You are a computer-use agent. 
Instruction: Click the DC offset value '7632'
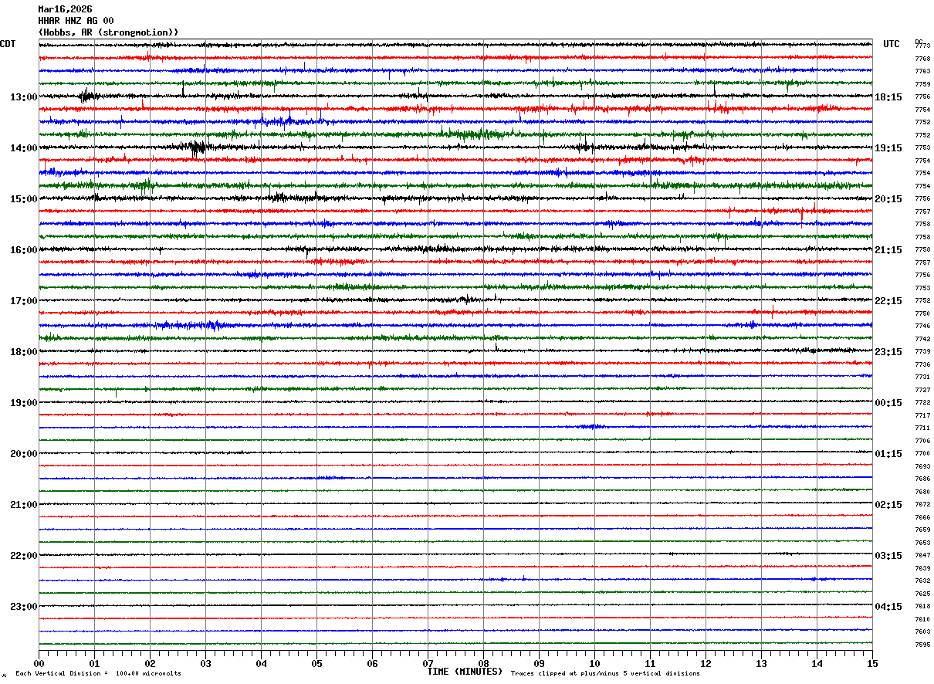(x=922, y=581)
